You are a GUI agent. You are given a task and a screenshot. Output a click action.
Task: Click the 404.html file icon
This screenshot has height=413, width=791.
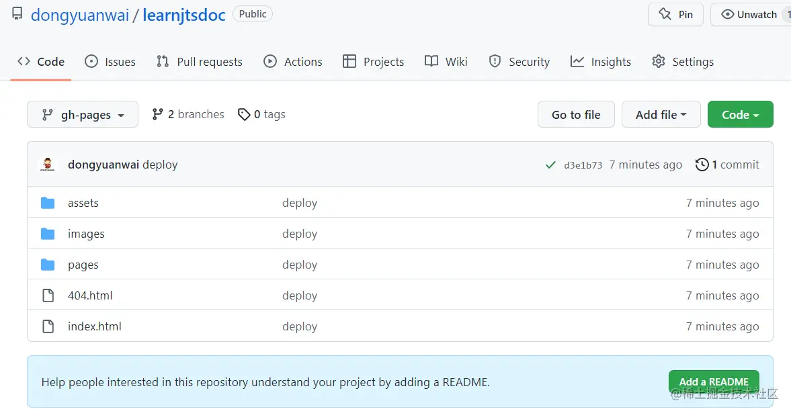click(x=48, y=295)
